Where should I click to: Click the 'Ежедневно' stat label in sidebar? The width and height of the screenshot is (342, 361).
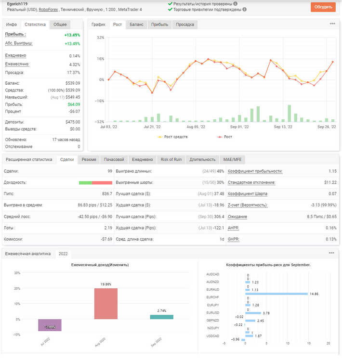click(x=15, y=55)
